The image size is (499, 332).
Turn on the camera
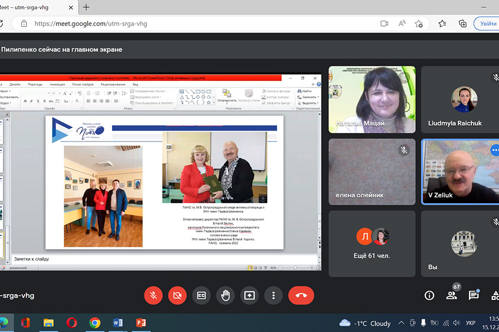pyautogui.click(x=177, y=295)
